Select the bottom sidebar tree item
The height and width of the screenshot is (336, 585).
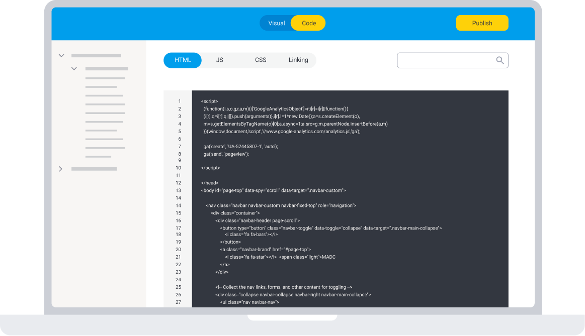click(x=95, y=169)
